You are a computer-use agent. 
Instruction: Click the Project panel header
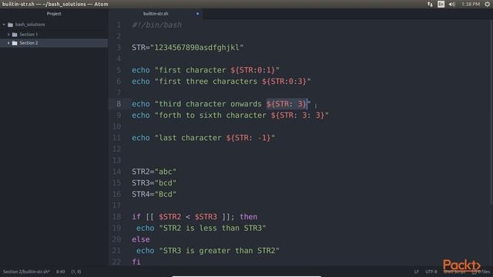pos(54,14)
